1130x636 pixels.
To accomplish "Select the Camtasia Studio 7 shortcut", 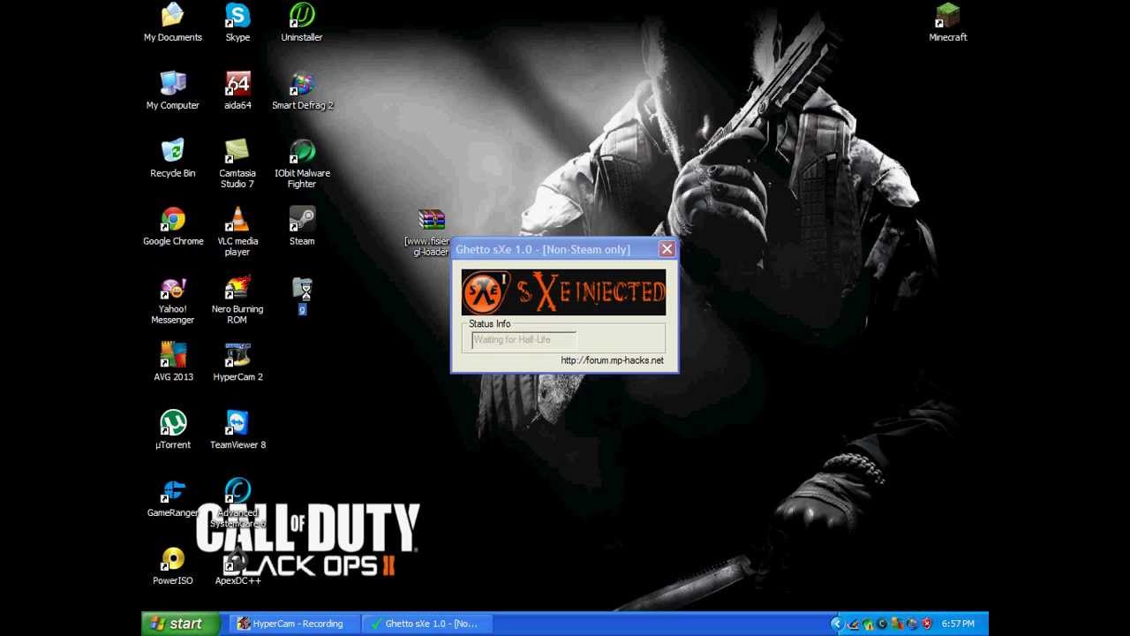I will click(237, 163).
